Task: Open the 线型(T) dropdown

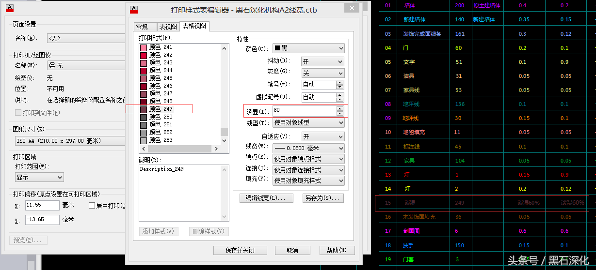Action: coord(308,123)
